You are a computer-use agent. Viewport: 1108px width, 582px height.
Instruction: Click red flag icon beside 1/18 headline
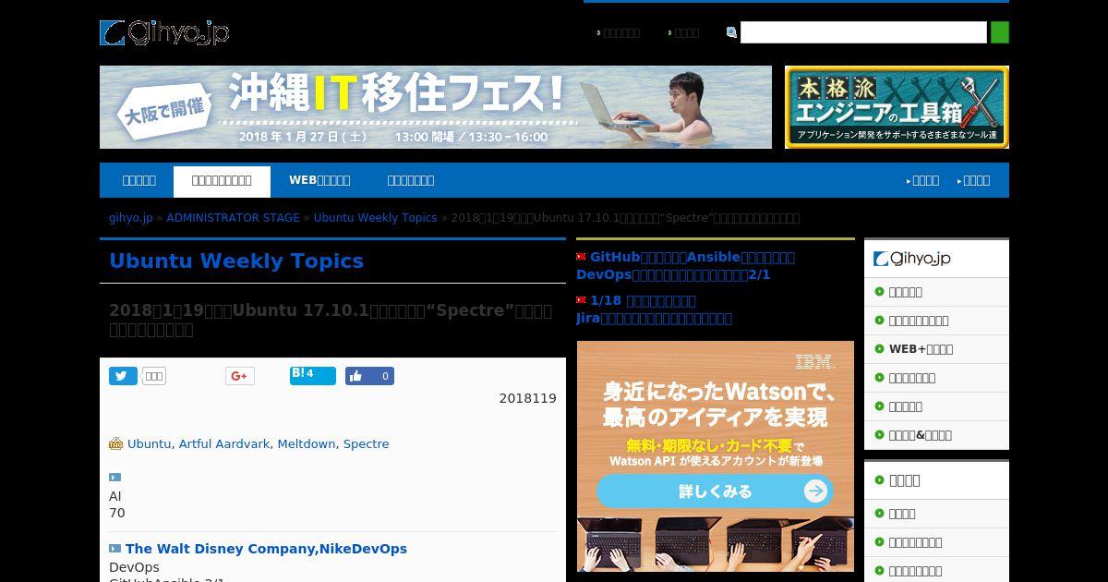point(582,300)
